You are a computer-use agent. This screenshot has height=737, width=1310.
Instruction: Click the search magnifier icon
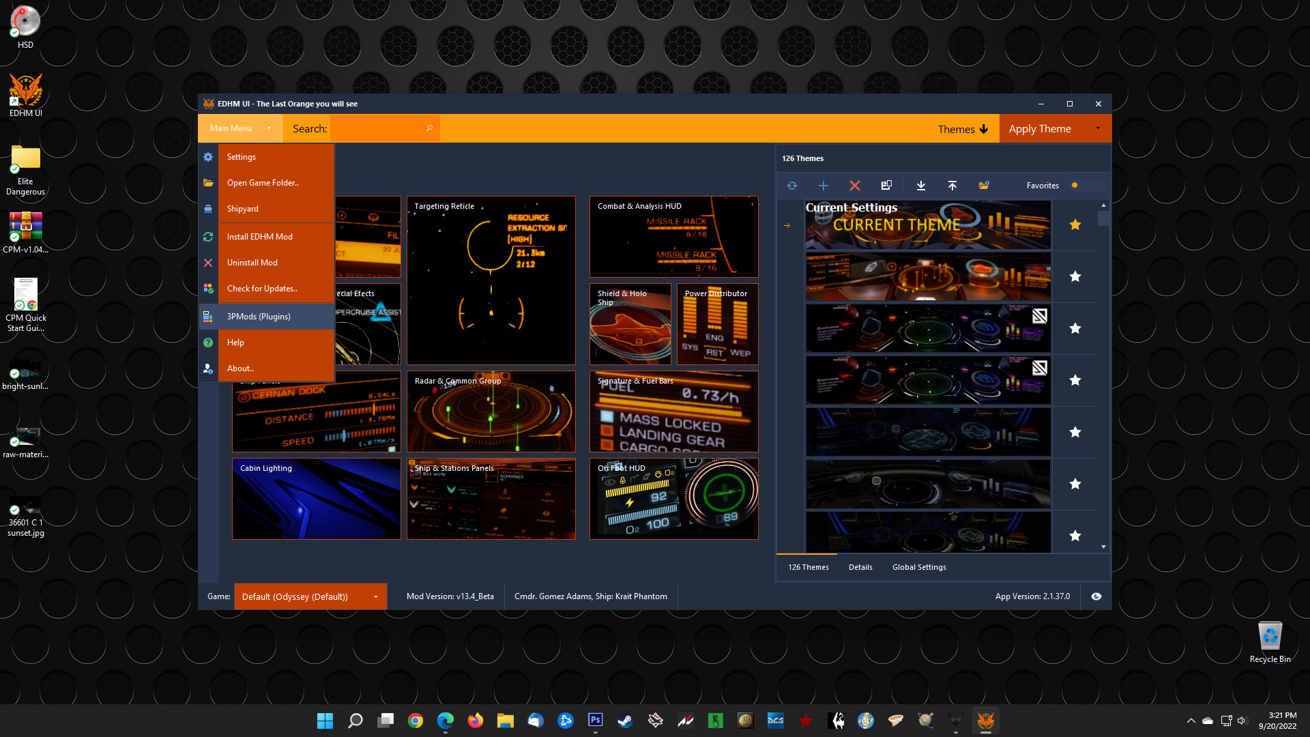point(429,128)
